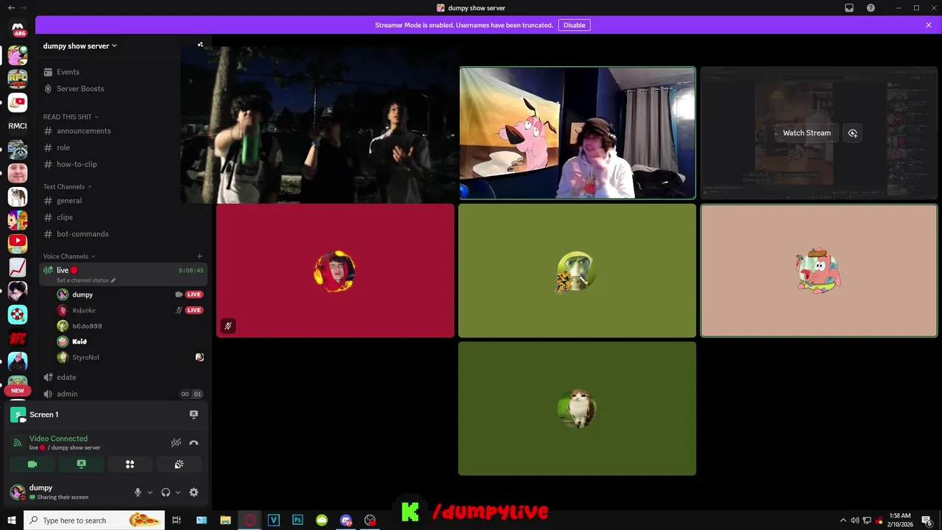Collapse the Voice Channels category
This screenshot has width=942, height=530.
coord(69,256)
